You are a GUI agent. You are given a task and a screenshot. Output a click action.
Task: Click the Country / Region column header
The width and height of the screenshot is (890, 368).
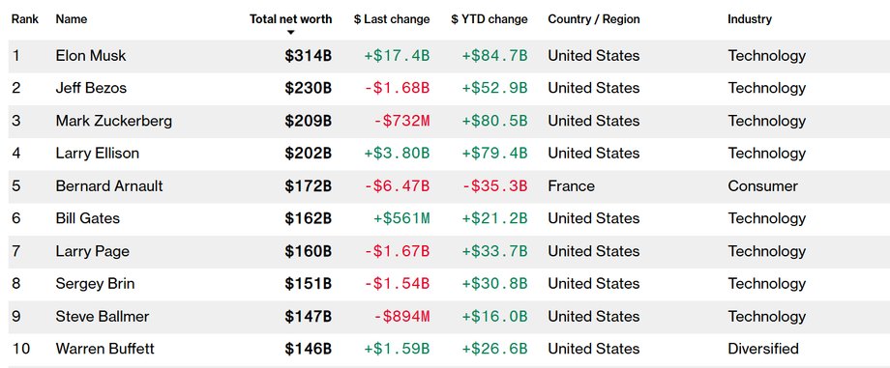(594, 19)
